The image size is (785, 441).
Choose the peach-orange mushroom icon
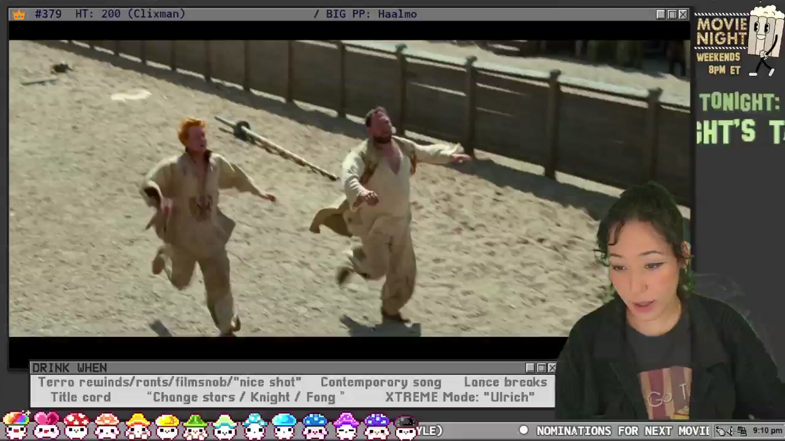click(107, 425)
